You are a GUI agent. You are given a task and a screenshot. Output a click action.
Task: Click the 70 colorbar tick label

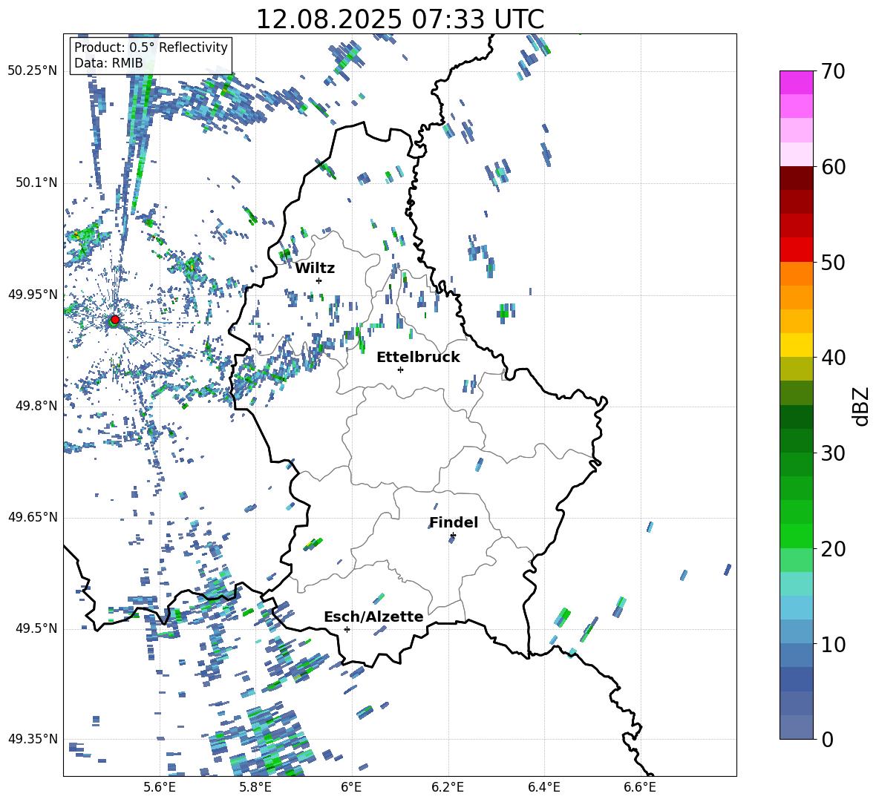pyautogui.click(x=834, y=72)
